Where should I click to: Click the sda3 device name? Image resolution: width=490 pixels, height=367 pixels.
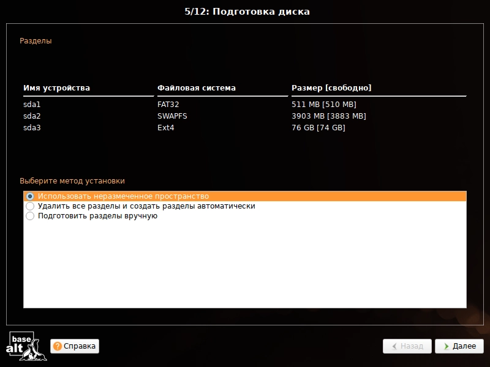click(x=32, y=128)
